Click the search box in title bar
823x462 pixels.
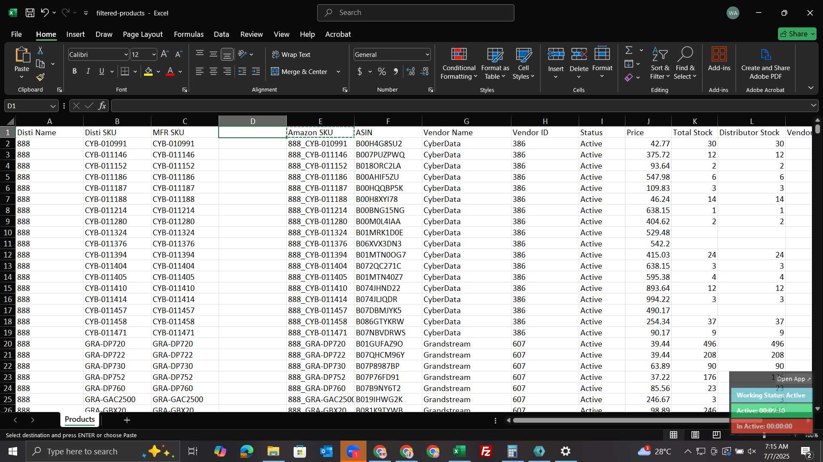coord(415,13)
